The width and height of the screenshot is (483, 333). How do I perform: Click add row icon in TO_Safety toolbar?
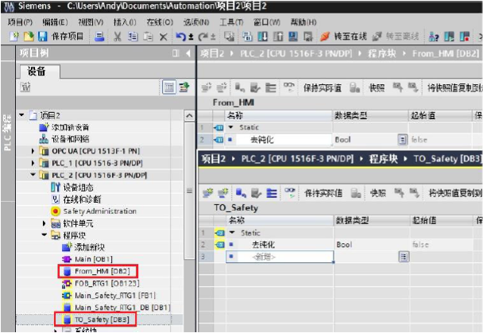coord(222,193)
